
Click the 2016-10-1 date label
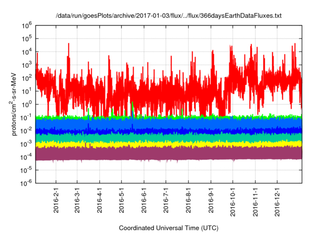click(x=233, y=202)
